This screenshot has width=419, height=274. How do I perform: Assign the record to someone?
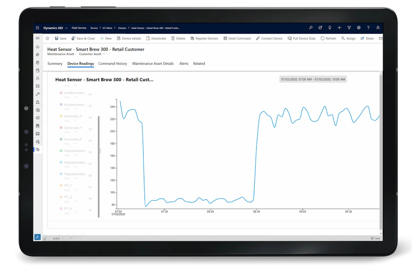coord(348,38)
